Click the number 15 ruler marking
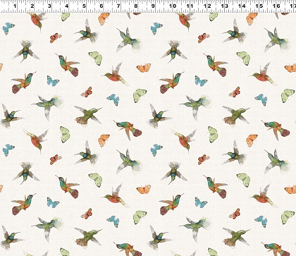 (259, 6)
